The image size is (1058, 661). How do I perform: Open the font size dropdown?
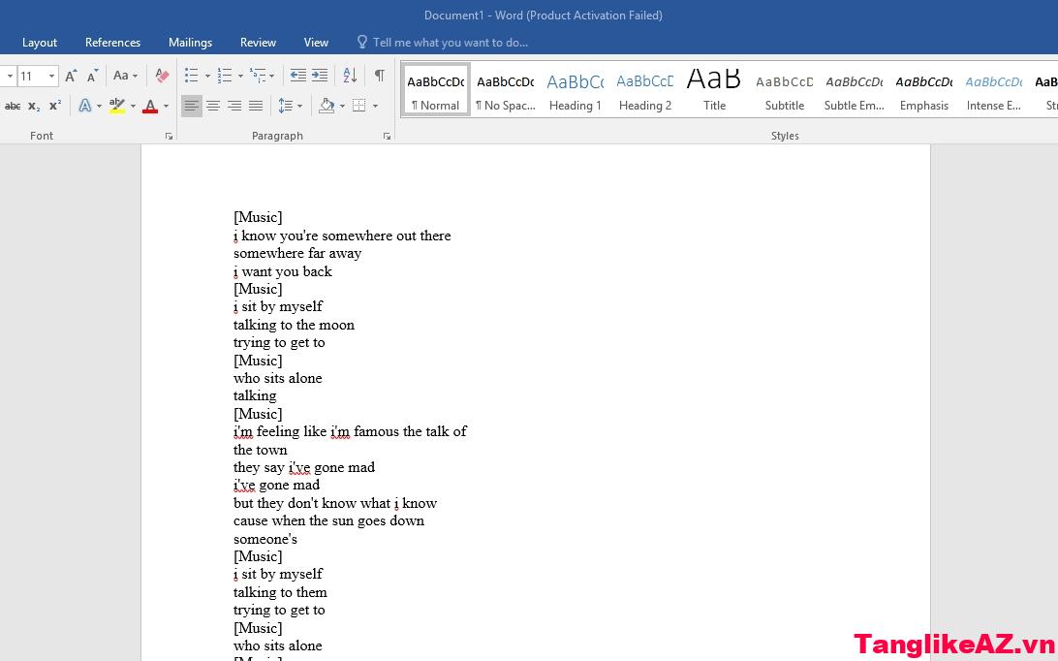tap(51, 76)
